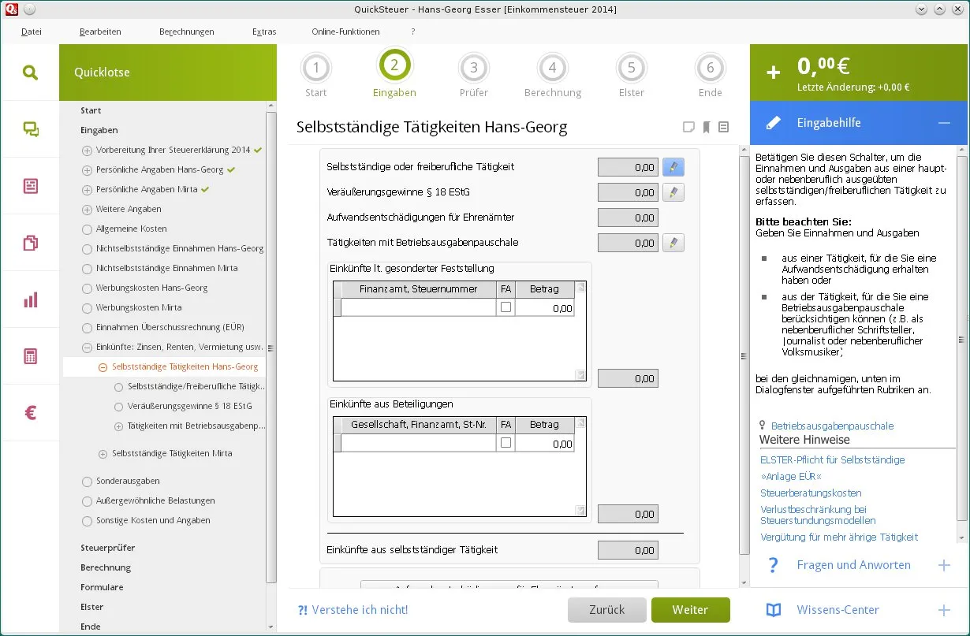Set a bookmark with the bookmark icon
The width and height of the screenshot is (970, 636).
pyautogui.click(x=706, y=127)
